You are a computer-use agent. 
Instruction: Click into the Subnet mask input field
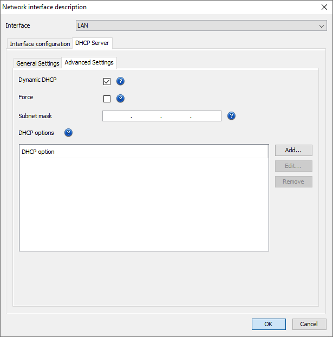pyautogui.click(x=161, y=116)
